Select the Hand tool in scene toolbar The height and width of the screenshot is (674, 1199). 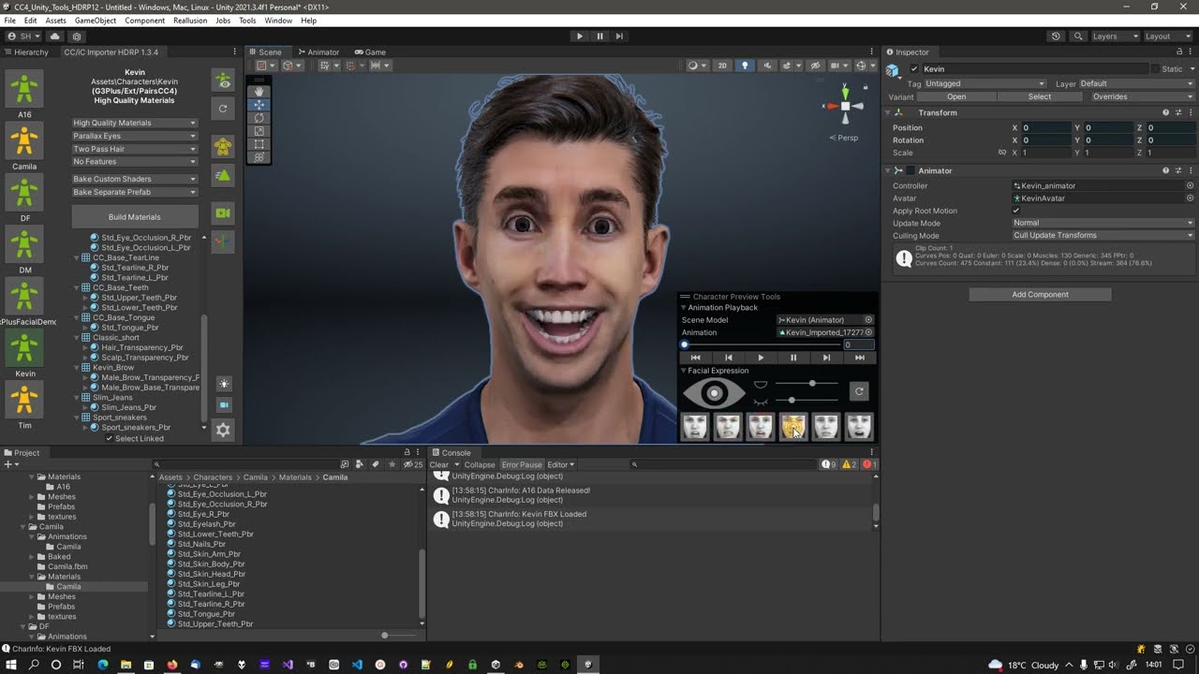(x=259, y=91)
